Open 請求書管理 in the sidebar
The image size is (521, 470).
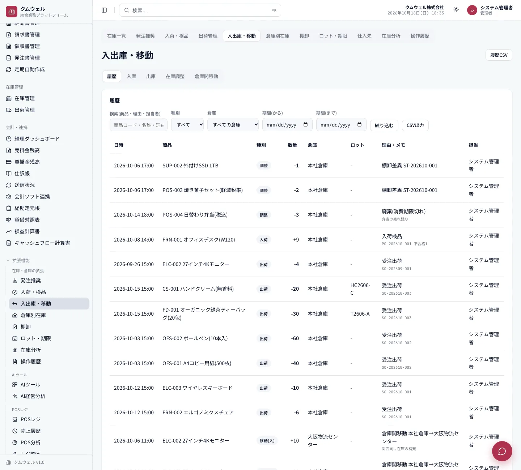(46, 35)
